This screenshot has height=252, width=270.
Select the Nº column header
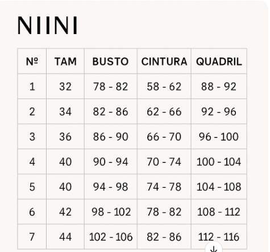click(32, 61)
